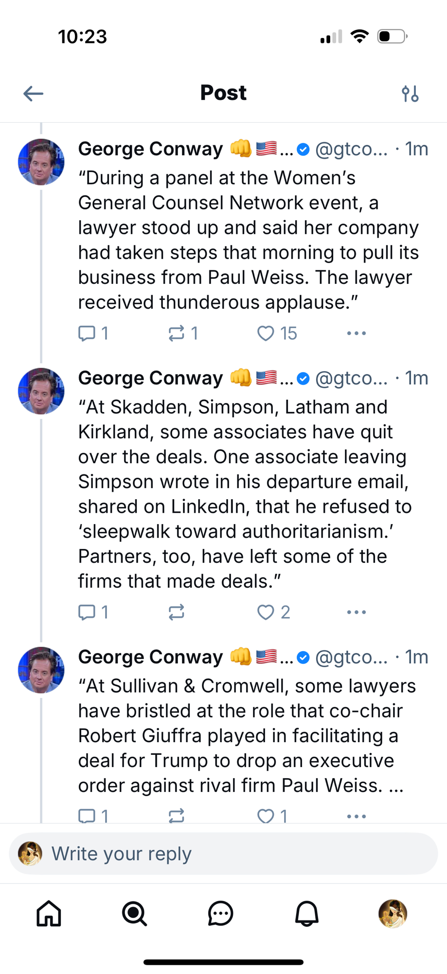447x974 pixels.
Task: Like the 'sleepwalk toward authoritarianism' post
Action: [266, 612]
